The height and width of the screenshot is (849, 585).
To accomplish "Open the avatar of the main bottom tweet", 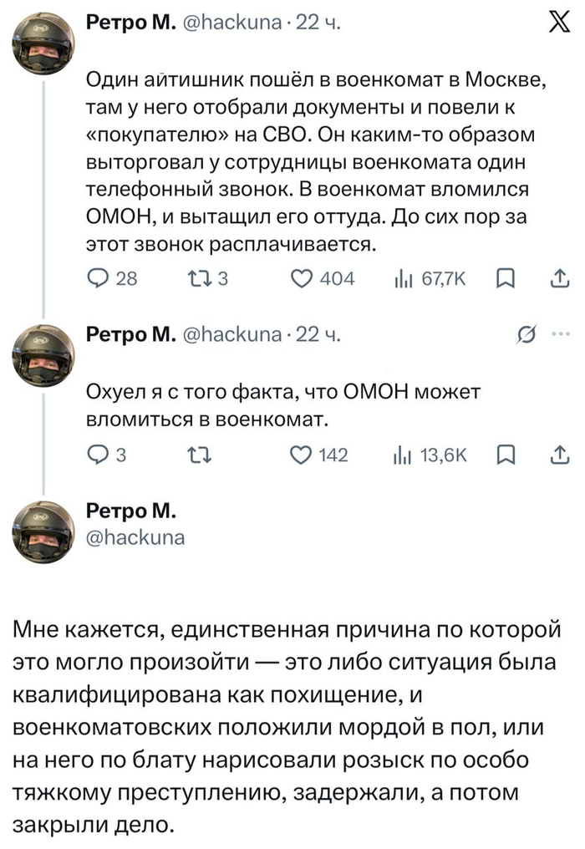I will [43, 531].
